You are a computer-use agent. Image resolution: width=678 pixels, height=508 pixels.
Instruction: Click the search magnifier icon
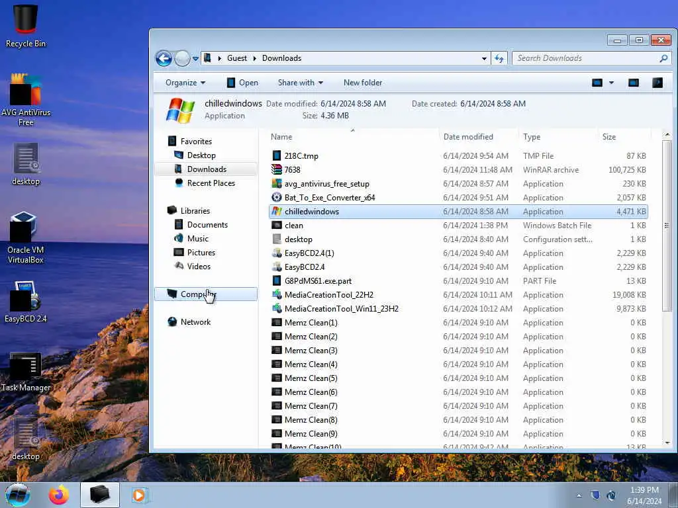pyautogui.click(x=663, y=58)
